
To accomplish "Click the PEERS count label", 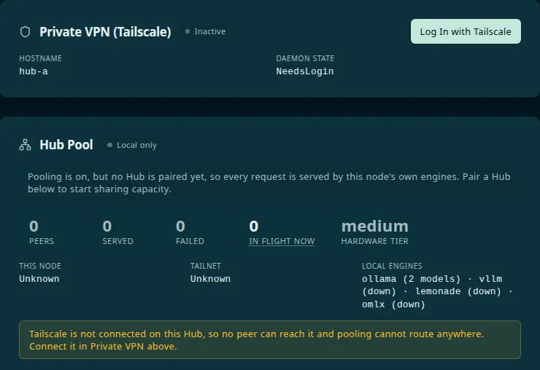I will coord(42,241).
